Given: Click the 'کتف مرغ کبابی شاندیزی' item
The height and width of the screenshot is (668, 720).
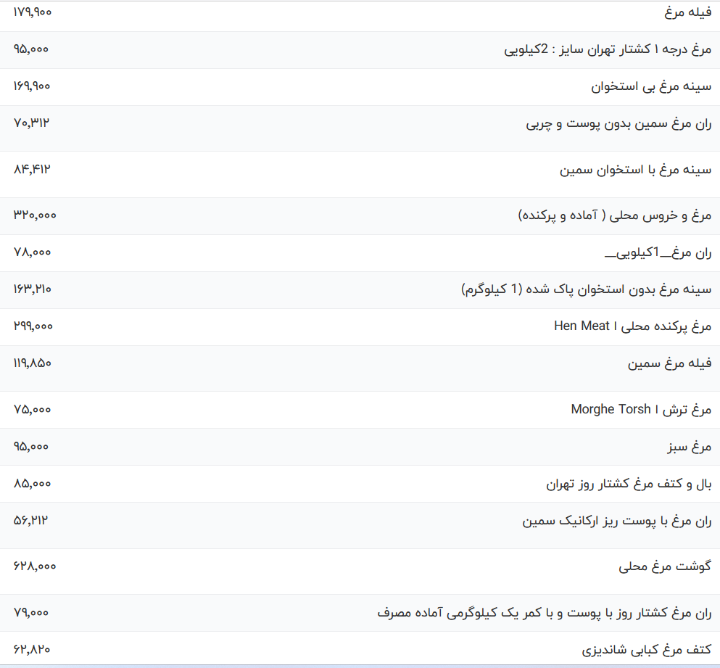Looking at the screenshot, I should [x=646, y=650].
